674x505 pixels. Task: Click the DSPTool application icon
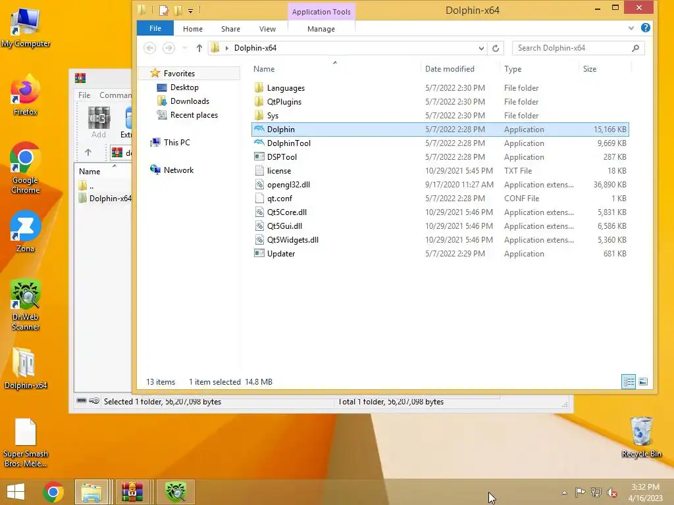pyautogui.click(x=259, y=156)
